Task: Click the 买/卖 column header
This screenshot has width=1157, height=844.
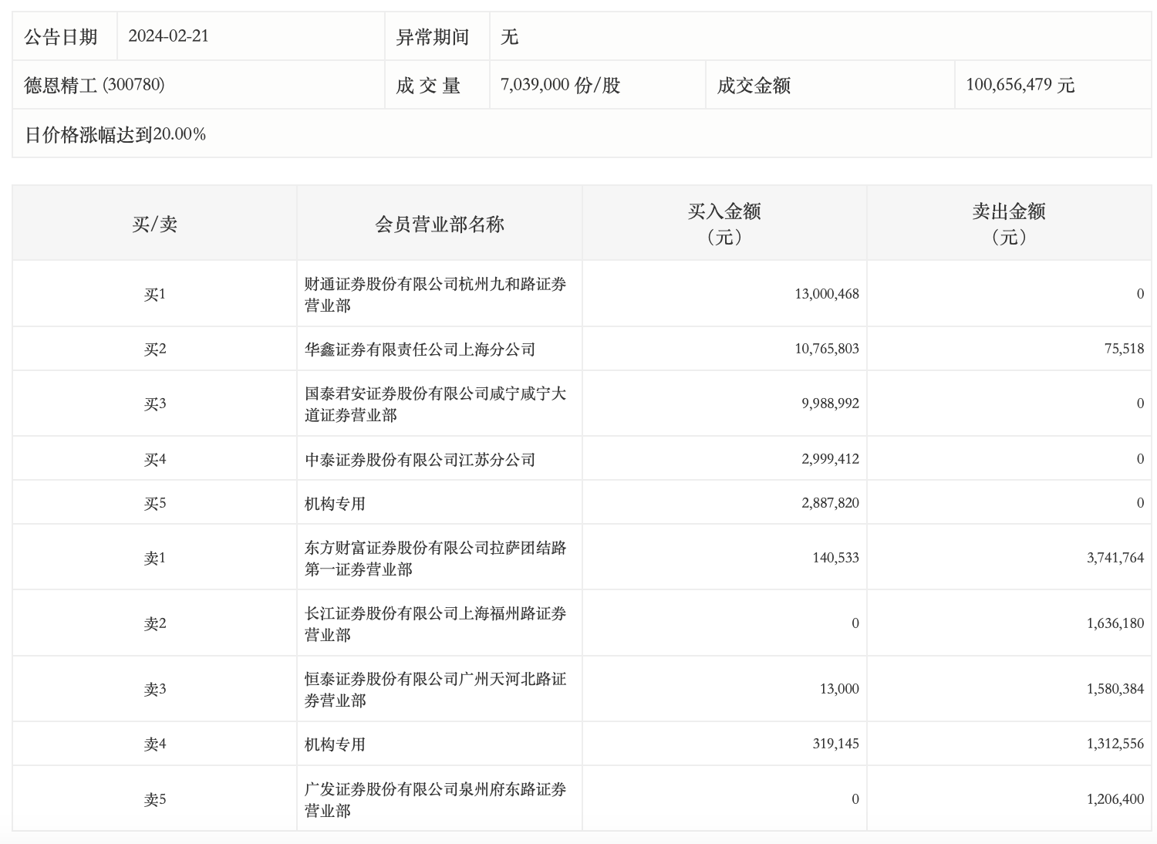Action: pyautogui.click(x=154, y=224)
